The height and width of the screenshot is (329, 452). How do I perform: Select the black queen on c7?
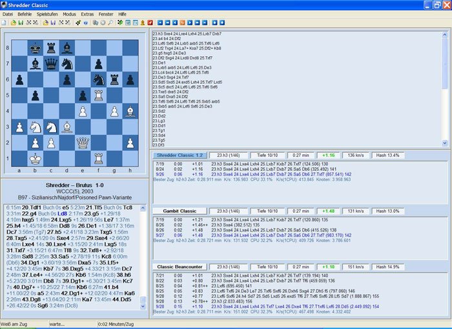[51, 63]
